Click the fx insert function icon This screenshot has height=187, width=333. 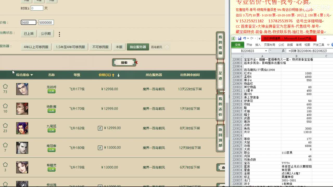coord(283,51)
